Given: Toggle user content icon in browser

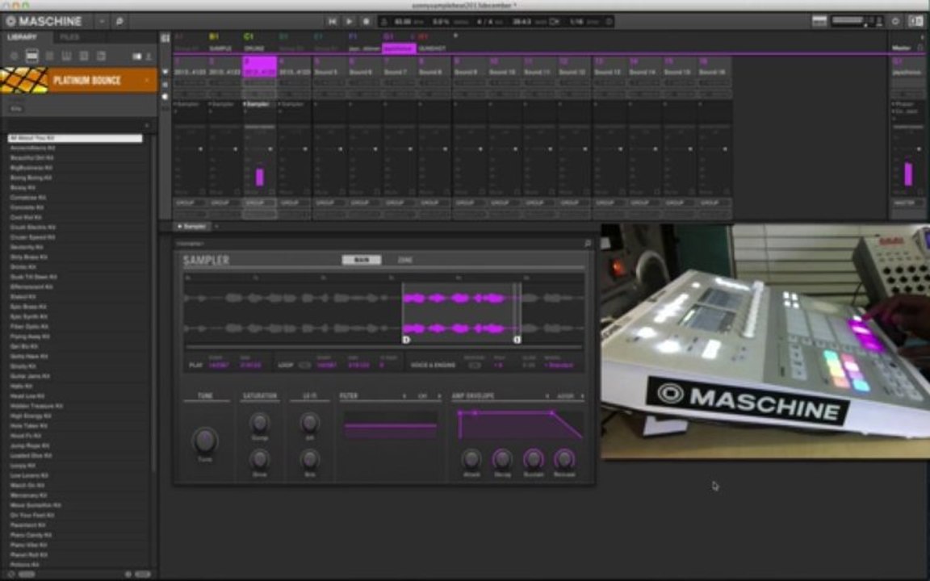Looking at the screenshot, I should click(x=149, y=56).
